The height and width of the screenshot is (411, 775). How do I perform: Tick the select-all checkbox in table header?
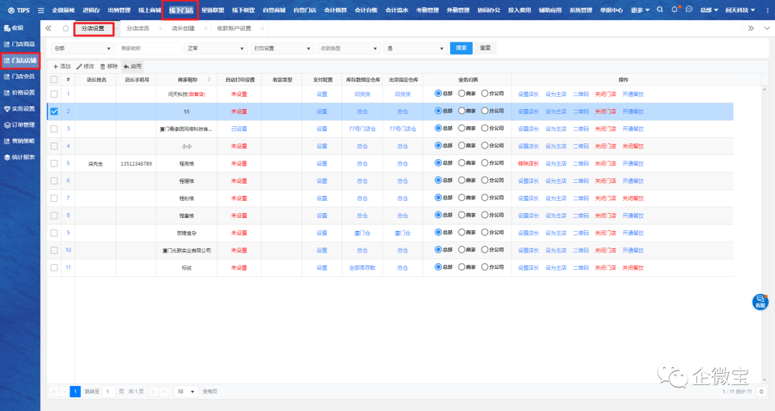click(54, 80)
